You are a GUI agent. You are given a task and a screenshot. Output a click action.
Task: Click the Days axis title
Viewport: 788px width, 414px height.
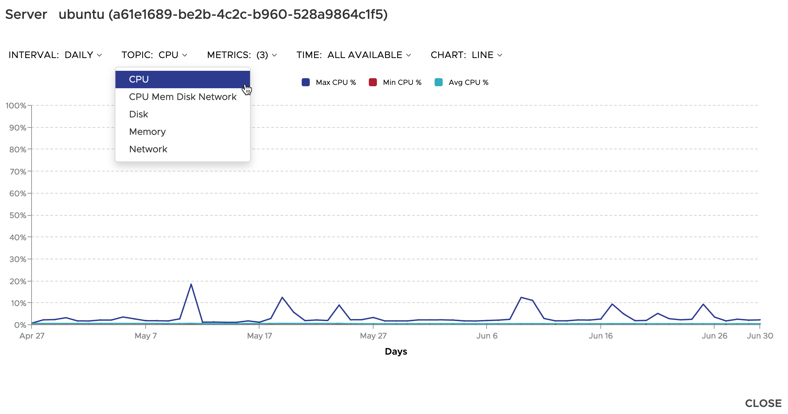[x=396, y=351]
